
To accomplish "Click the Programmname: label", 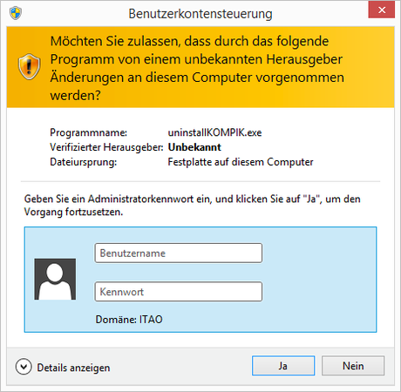I will point(89,132).
